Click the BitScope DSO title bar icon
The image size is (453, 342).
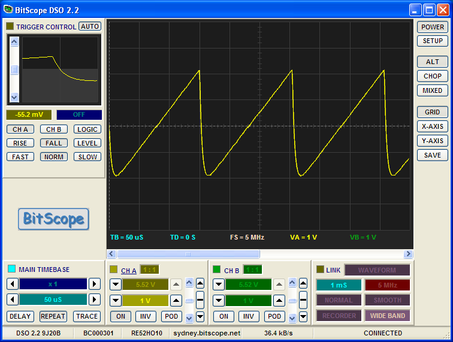pyautogui.click(x=8, y=10)
